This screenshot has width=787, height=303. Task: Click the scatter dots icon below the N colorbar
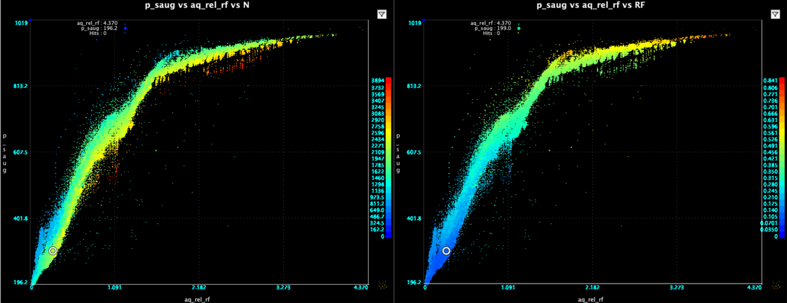[383, 284]
